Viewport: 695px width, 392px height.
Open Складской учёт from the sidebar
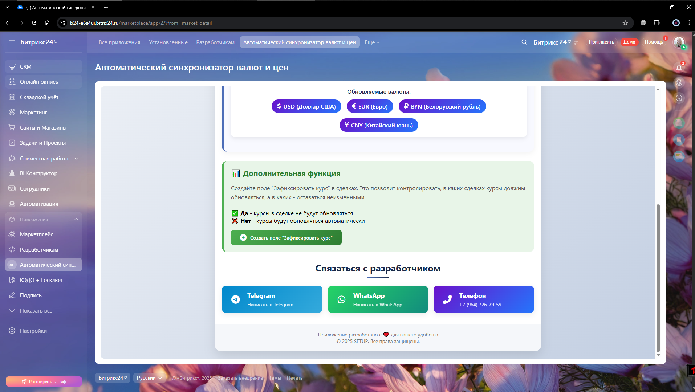[44, 97]
